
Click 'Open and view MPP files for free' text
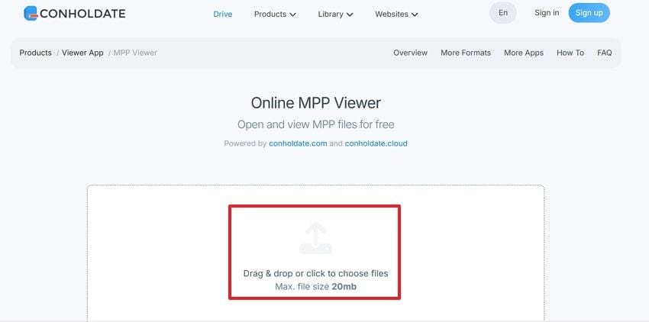pyautogui.click(x=316, y=124)
